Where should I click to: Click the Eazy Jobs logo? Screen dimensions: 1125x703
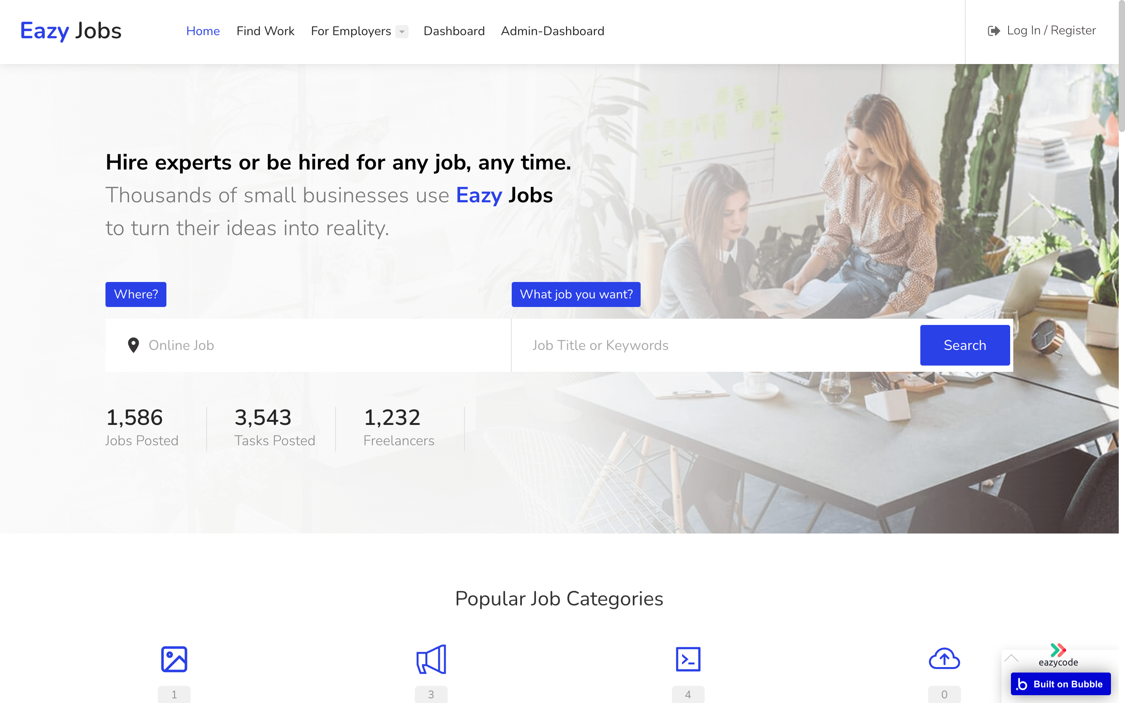pos(71,31)
